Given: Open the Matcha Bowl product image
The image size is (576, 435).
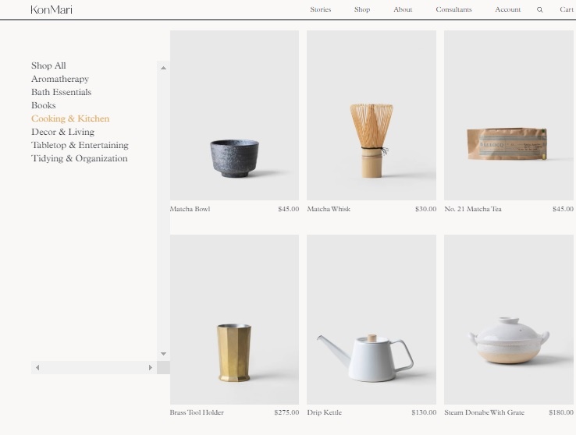Looking at the screenshot, I should [234, 115].
